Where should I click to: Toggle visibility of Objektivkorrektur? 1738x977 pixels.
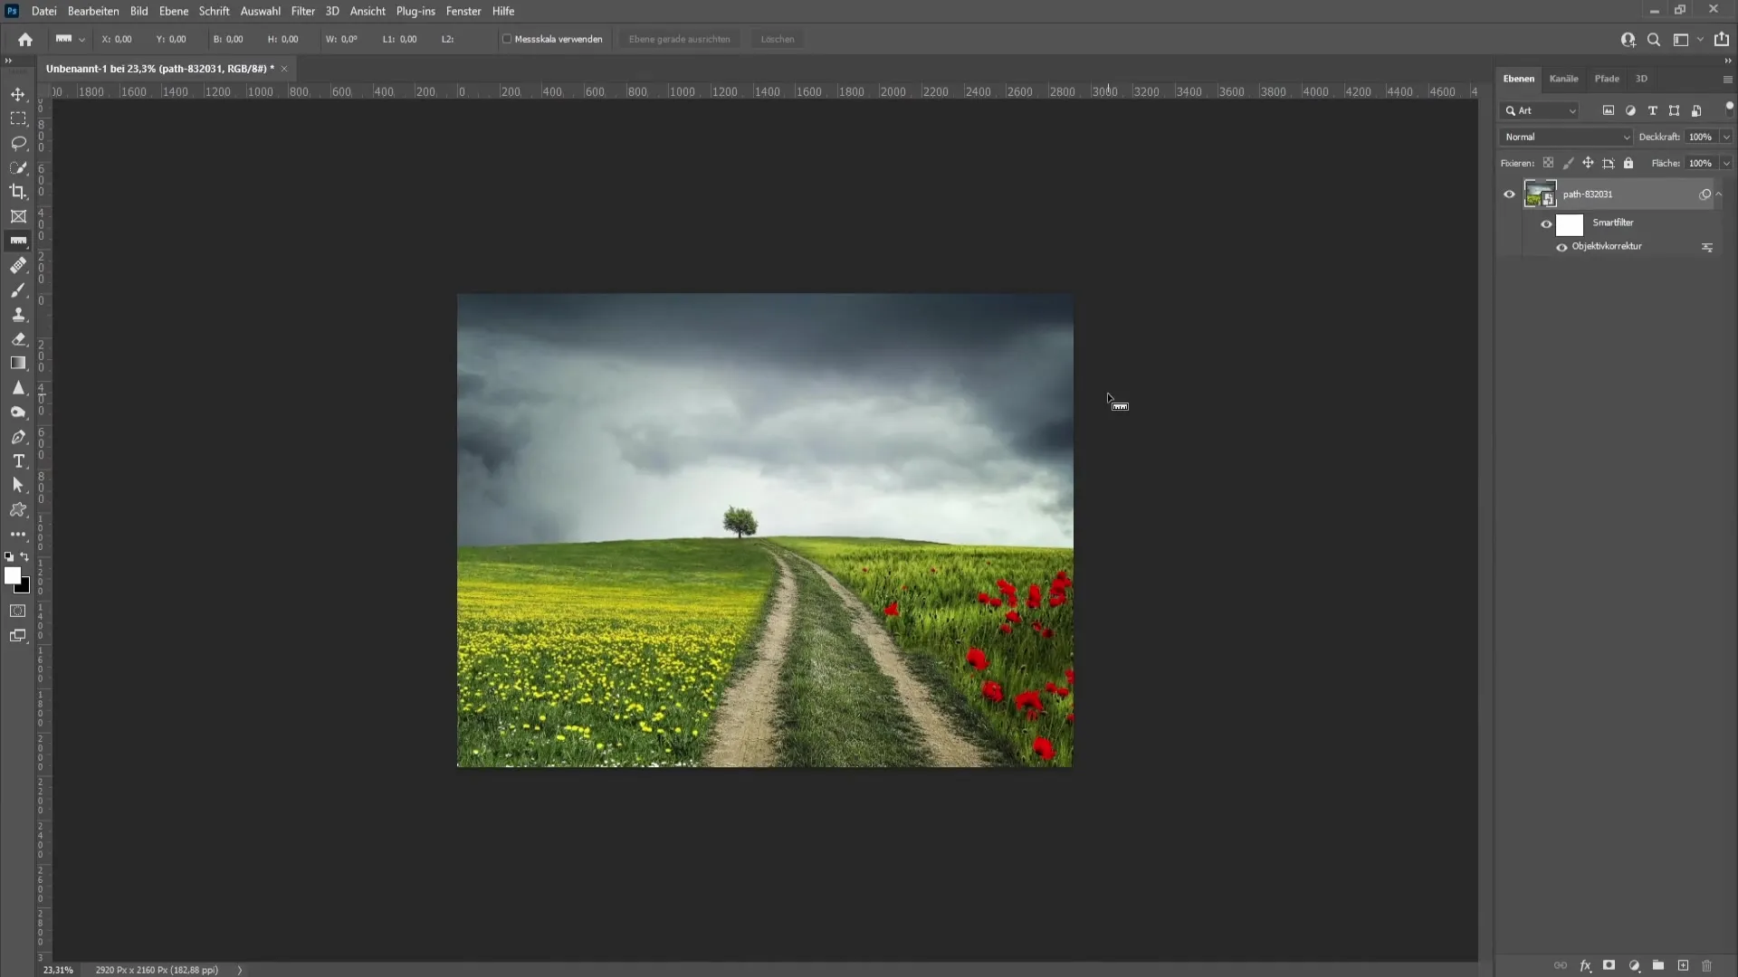(x=1561, y=246)
